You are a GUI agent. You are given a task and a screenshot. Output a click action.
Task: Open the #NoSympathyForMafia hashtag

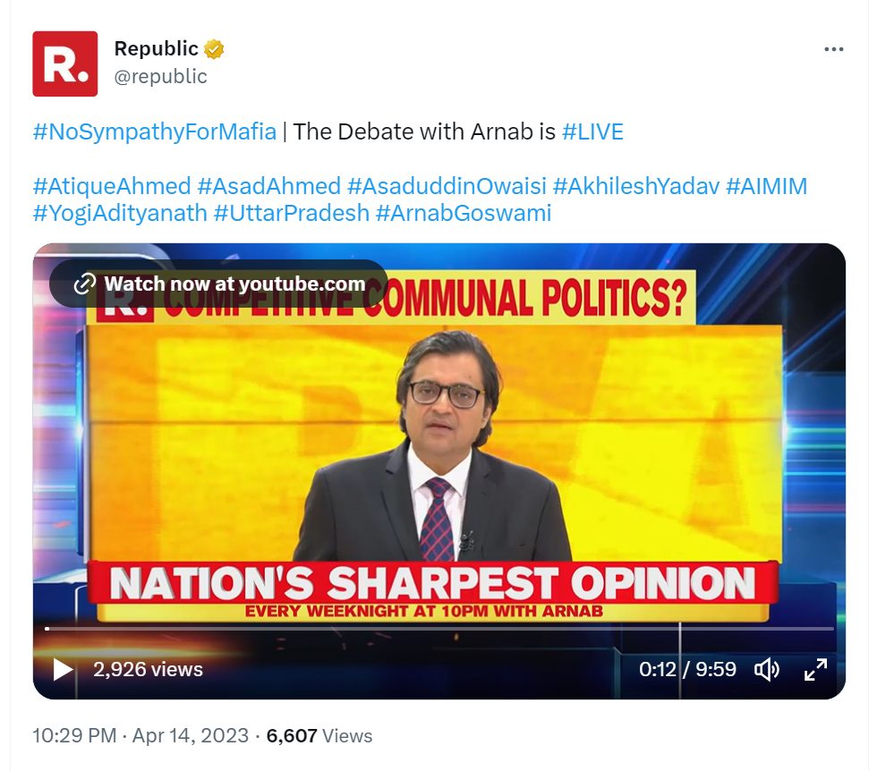[x=154, y=132]
